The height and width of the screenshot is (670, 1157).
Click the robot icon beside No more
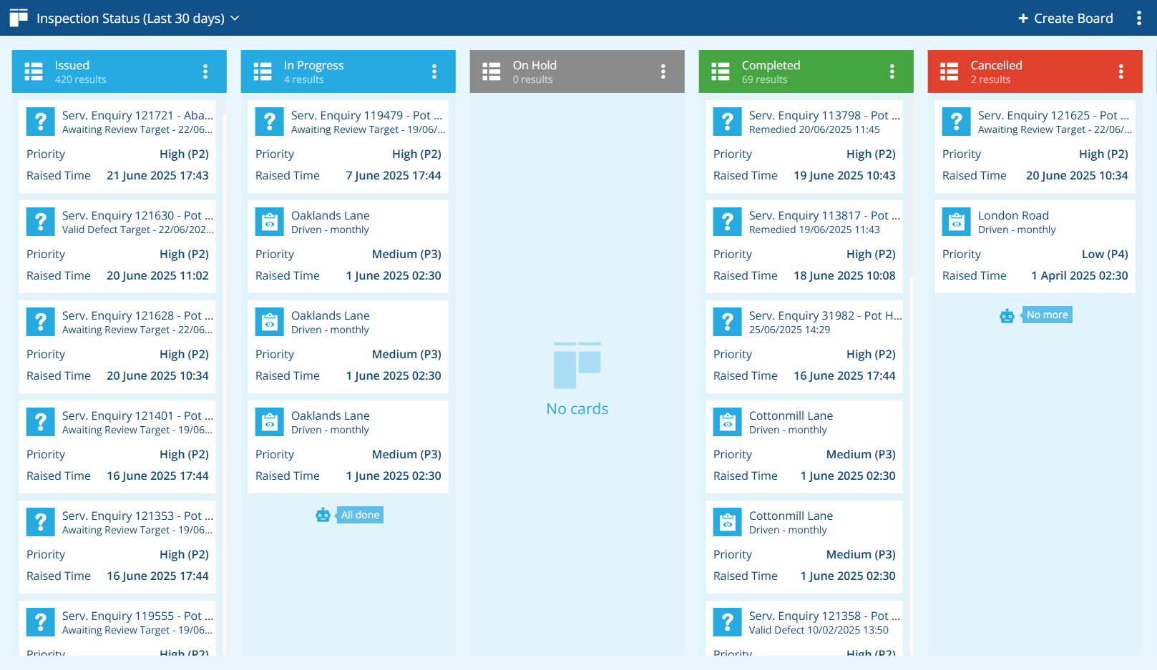pyautogui.click(x=1007, y=315)
